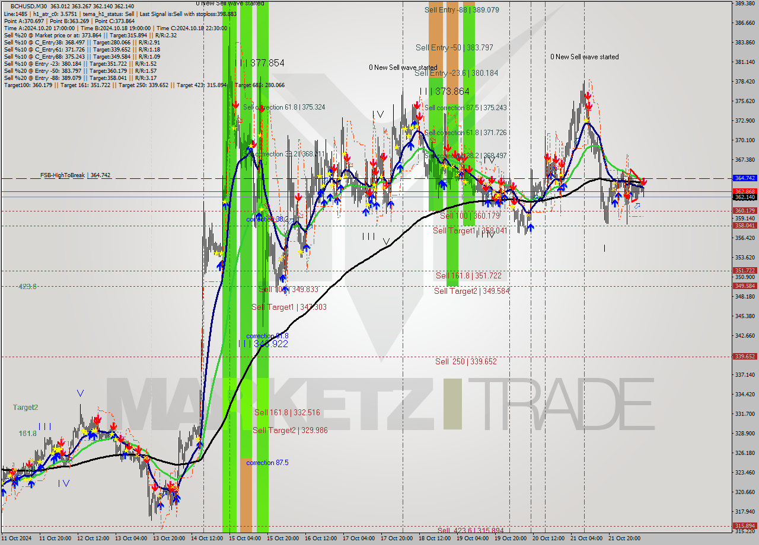The width and height of the screenshot is (759, 545).
Task: Select Sell correction 87.5 | 375.243 label
Action: point(465,108)
